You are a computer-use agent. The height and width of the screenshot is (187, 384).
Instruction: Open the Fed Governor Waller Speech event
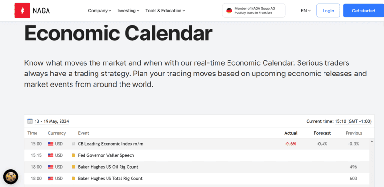pos(106,155)
